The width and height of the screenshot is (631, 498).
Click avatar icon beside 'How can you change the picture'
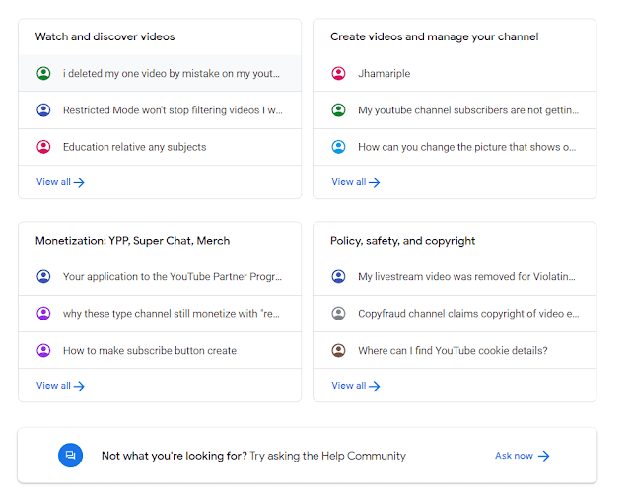(338, 147)
